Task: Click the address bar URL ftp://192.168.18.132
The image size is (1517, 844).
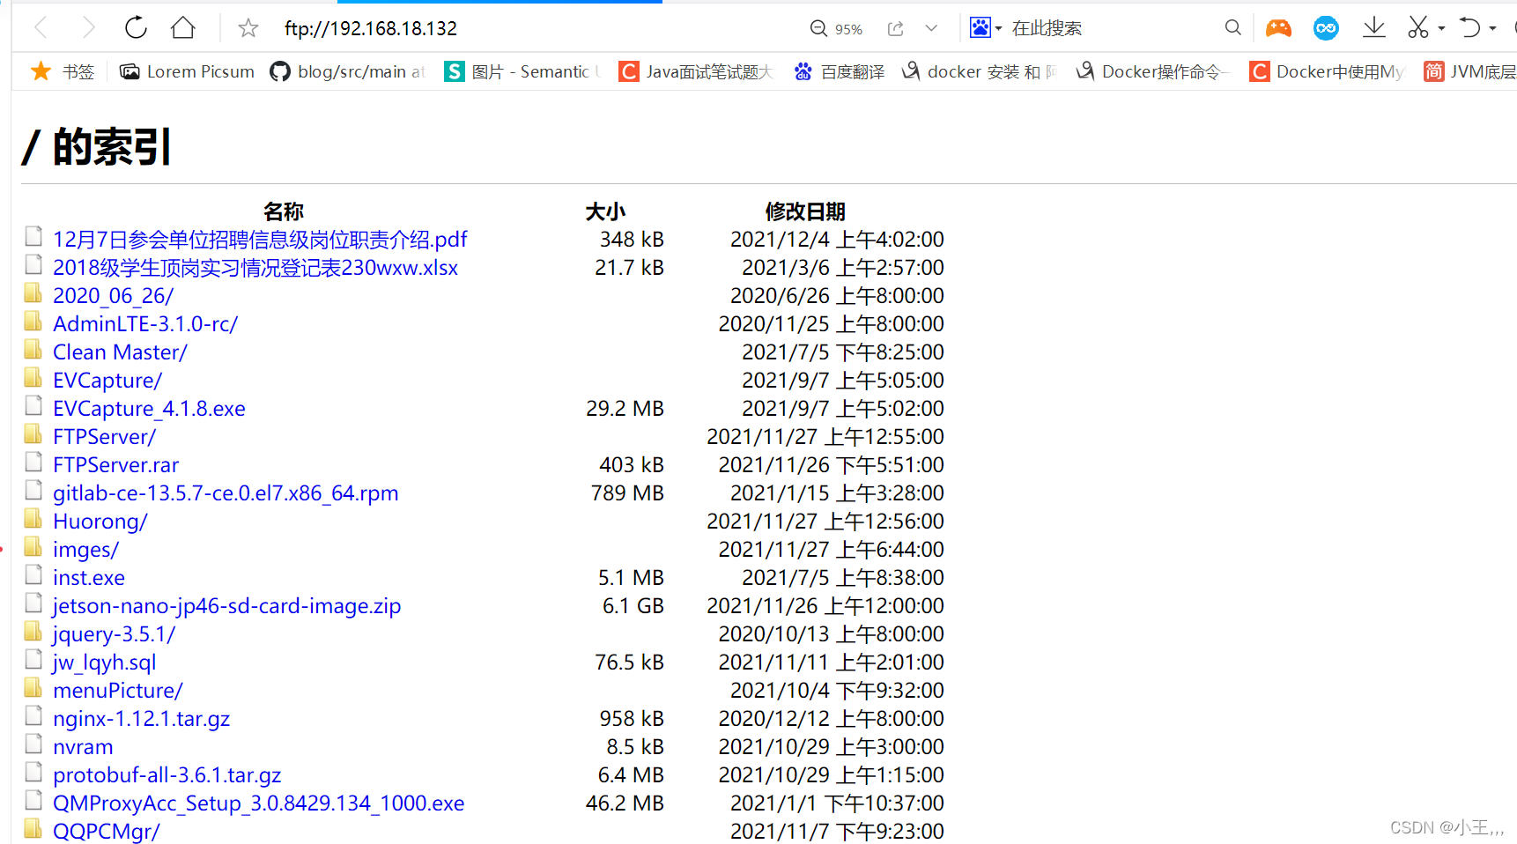Action: tap(371, 29)
